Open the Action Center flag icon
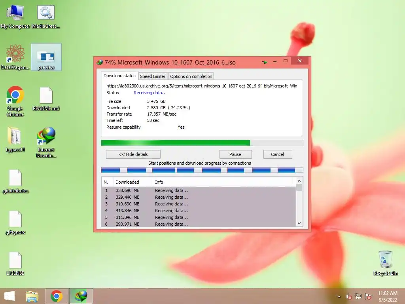The image size is (405, 304). click(x=368, y=296)
